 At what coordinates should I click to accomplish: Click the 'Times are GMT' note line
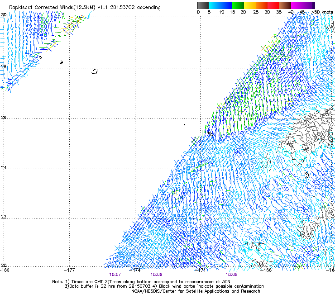(141, 282)
